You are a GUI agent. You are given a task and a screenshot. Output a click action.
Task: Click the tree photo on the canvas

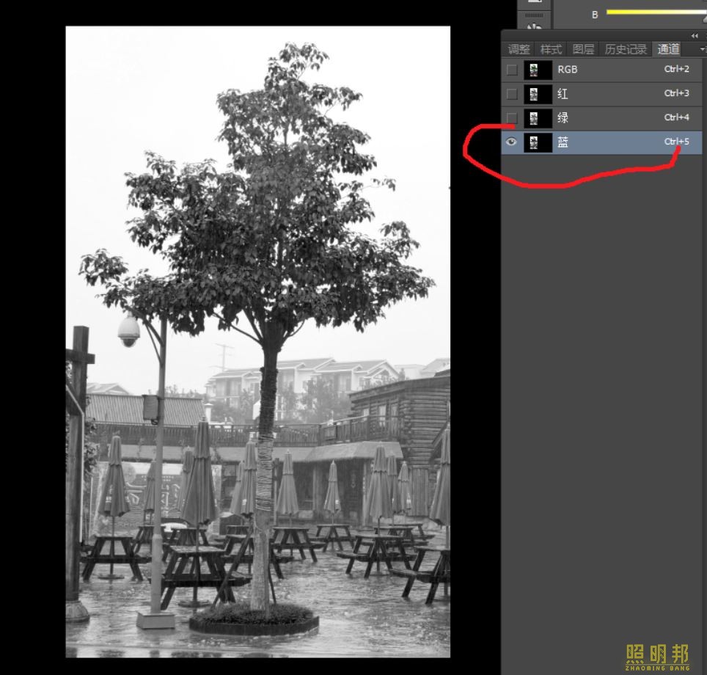tap(258, 342)
